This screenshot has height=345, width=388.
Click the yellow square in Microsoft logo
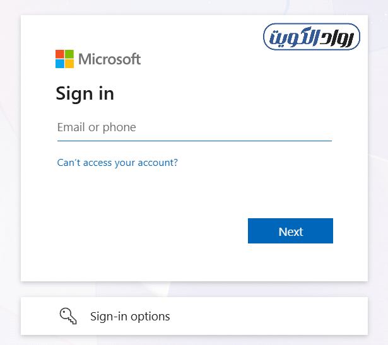[x=69, y=63]
